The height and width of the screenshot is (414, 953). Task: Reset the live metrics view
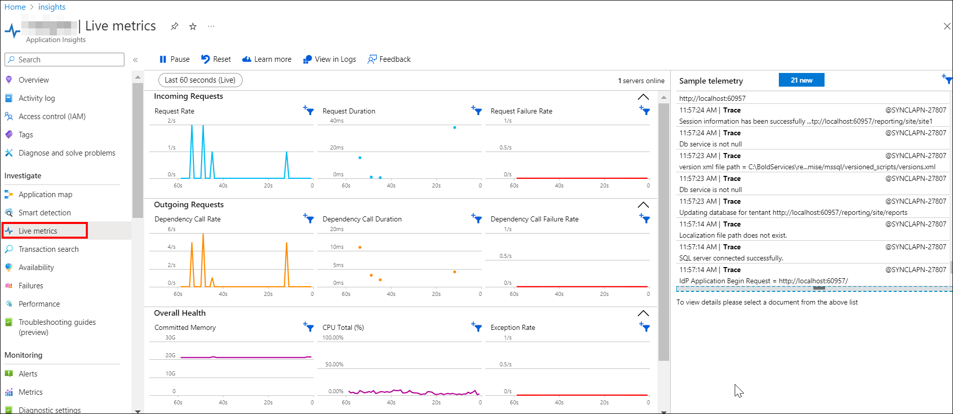[x=216, y=59]
